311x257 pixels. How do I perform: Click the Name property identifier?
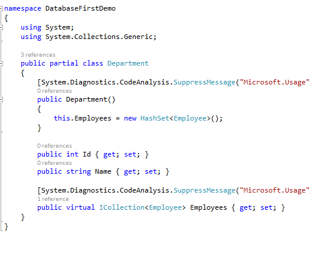[x=103, y=171]
